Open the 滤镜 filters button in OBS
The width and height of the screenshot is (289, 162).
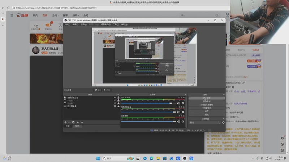click(107, 90)
